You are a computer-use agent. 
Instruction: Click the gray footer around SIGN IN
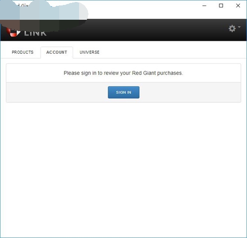pyautogui.click(x=189, y=92)
